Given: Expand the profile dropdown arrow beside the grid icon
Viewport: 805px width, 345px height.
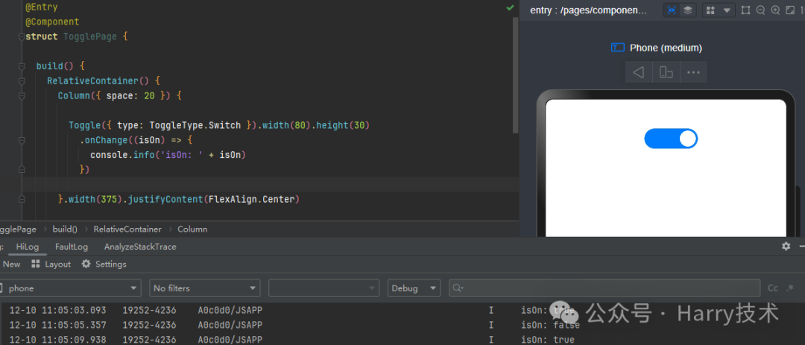Looking at the screenshot, I should [x=727, y=10].
